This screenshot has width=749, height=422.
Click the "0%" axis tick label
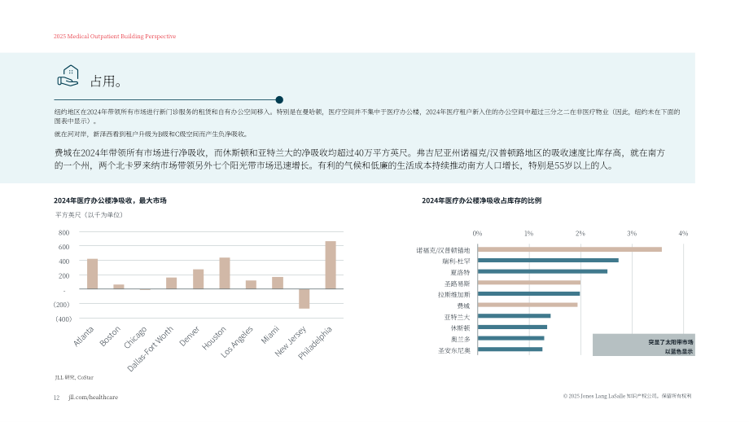click(477, 234)
